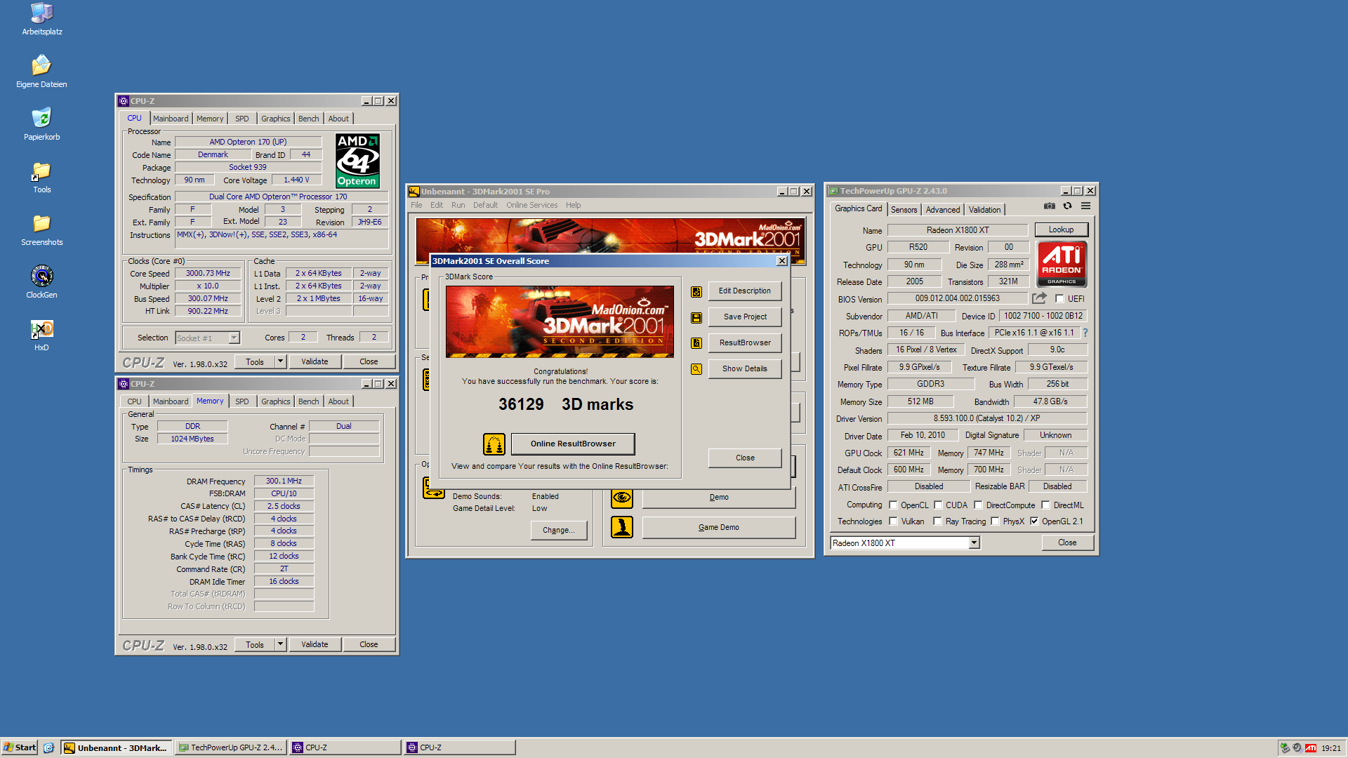This screenshot has height=758, width=1348.
Task: Open the Bench tab in upper CPU-Z
Action: pos(308,119)
